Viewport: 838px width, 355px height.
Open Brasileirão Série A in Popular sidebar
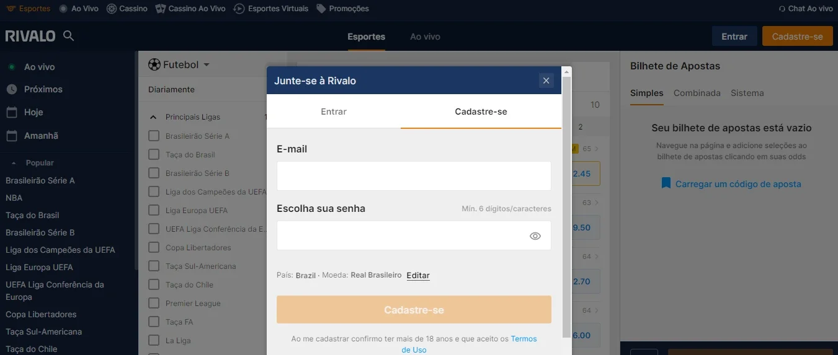point(40,180)
